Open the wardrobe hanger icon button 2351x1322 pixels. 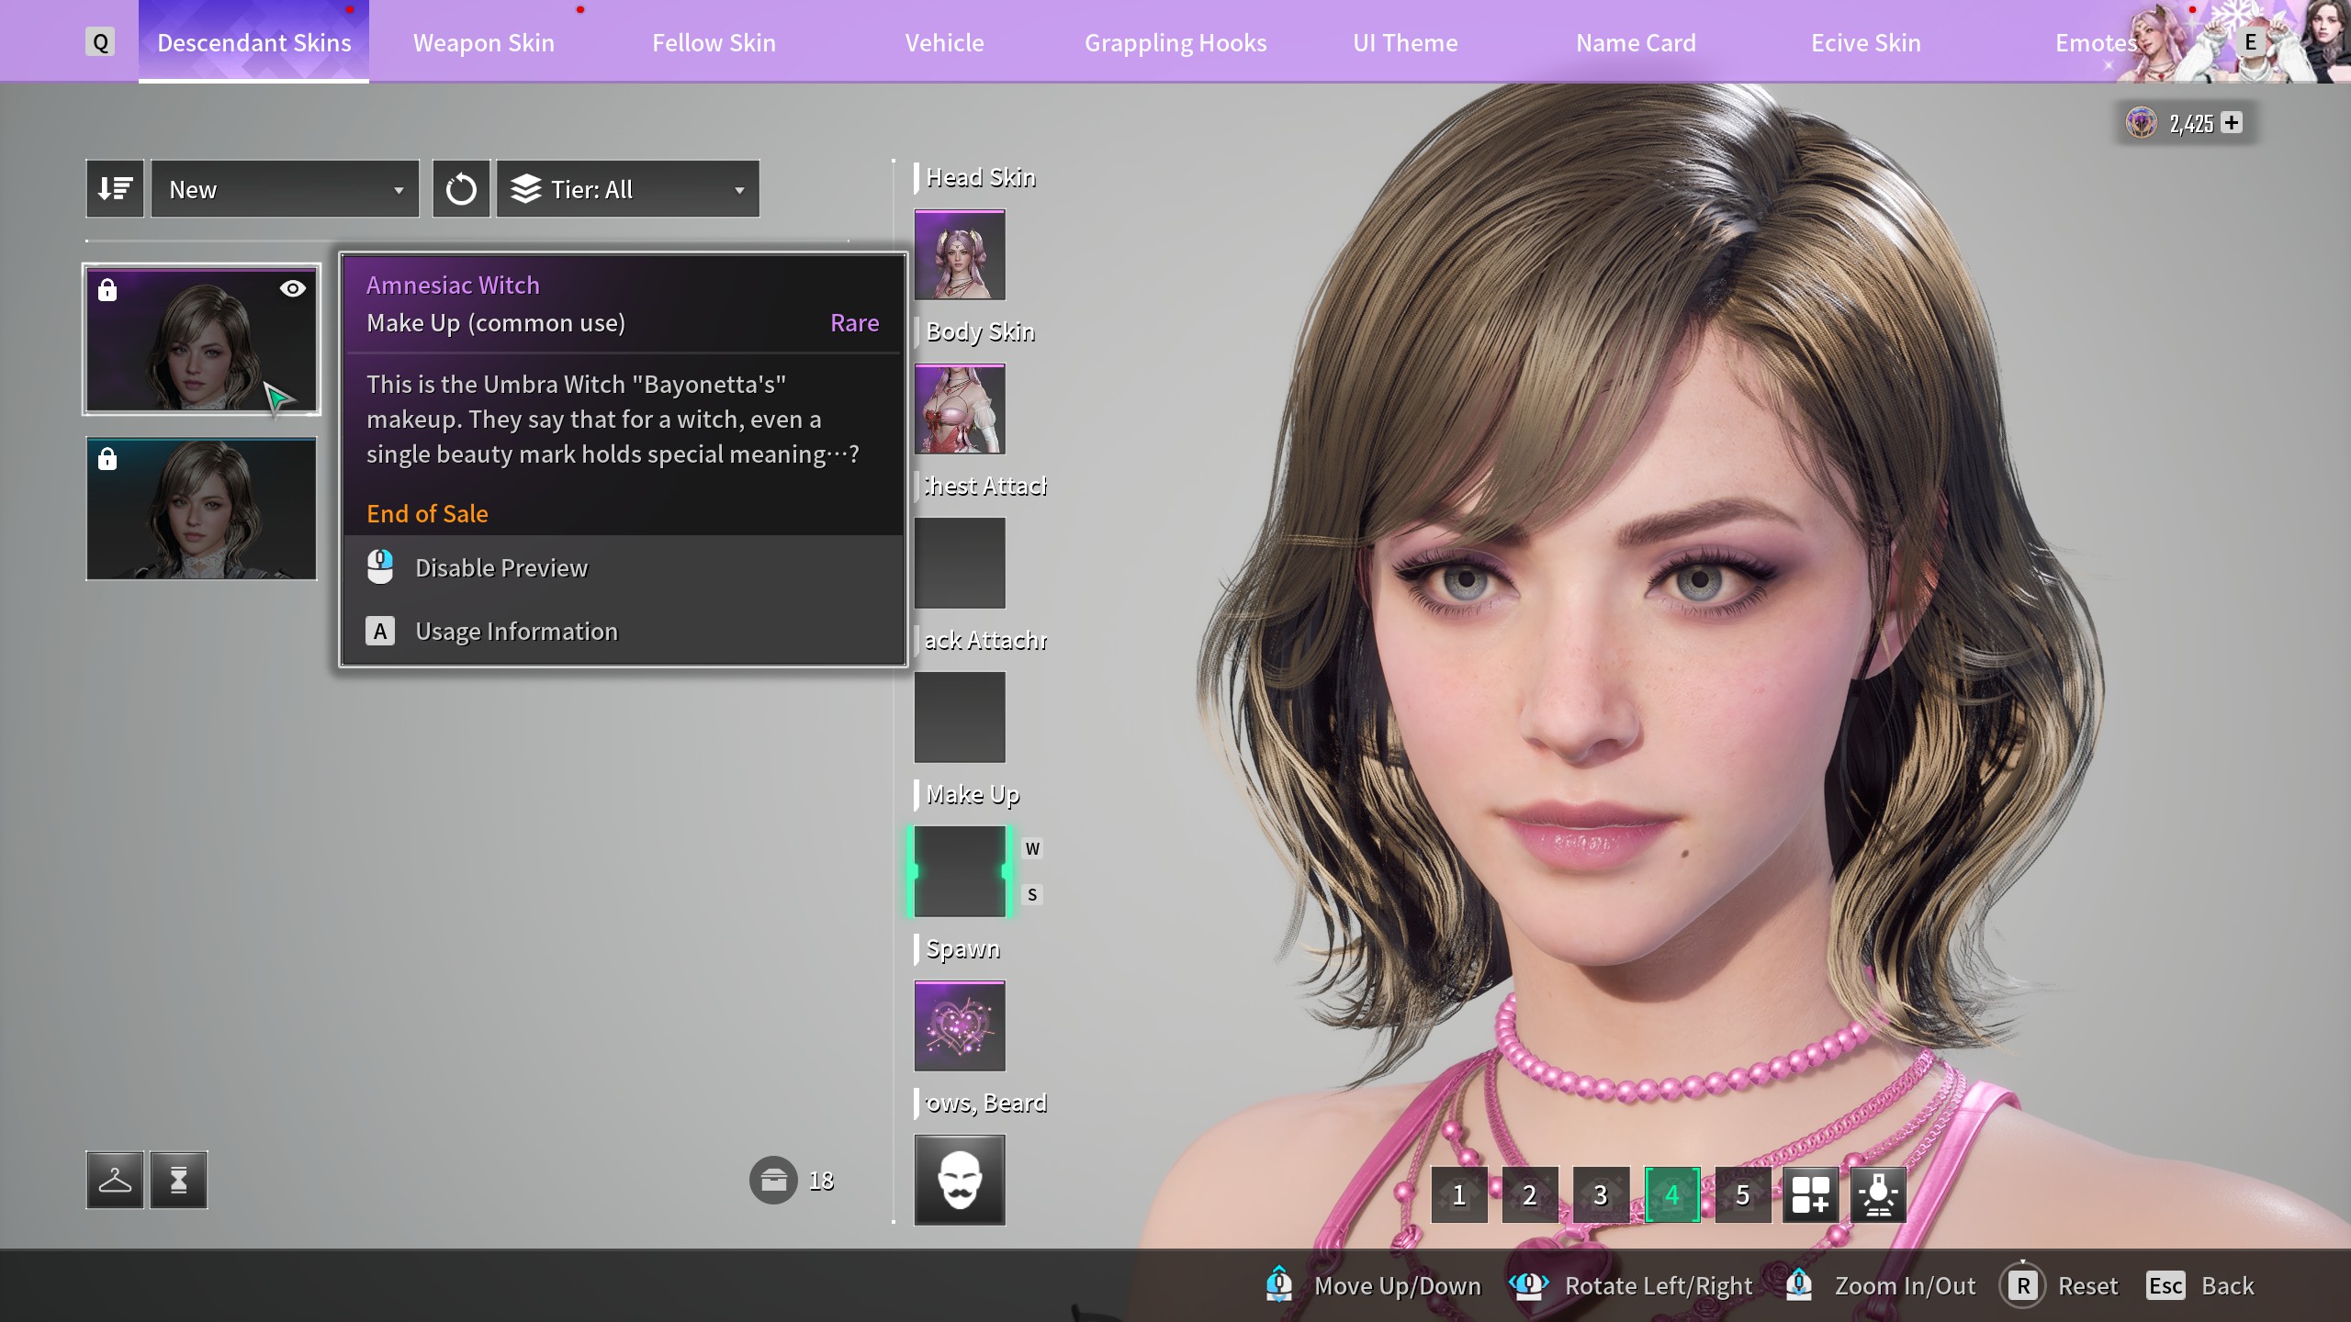click(x=115, y=1180)
